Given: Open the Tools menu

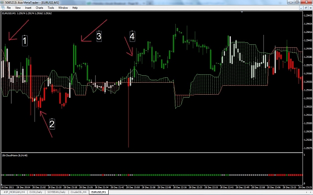Looking at the screenshot, I should [x=51, y=8].
